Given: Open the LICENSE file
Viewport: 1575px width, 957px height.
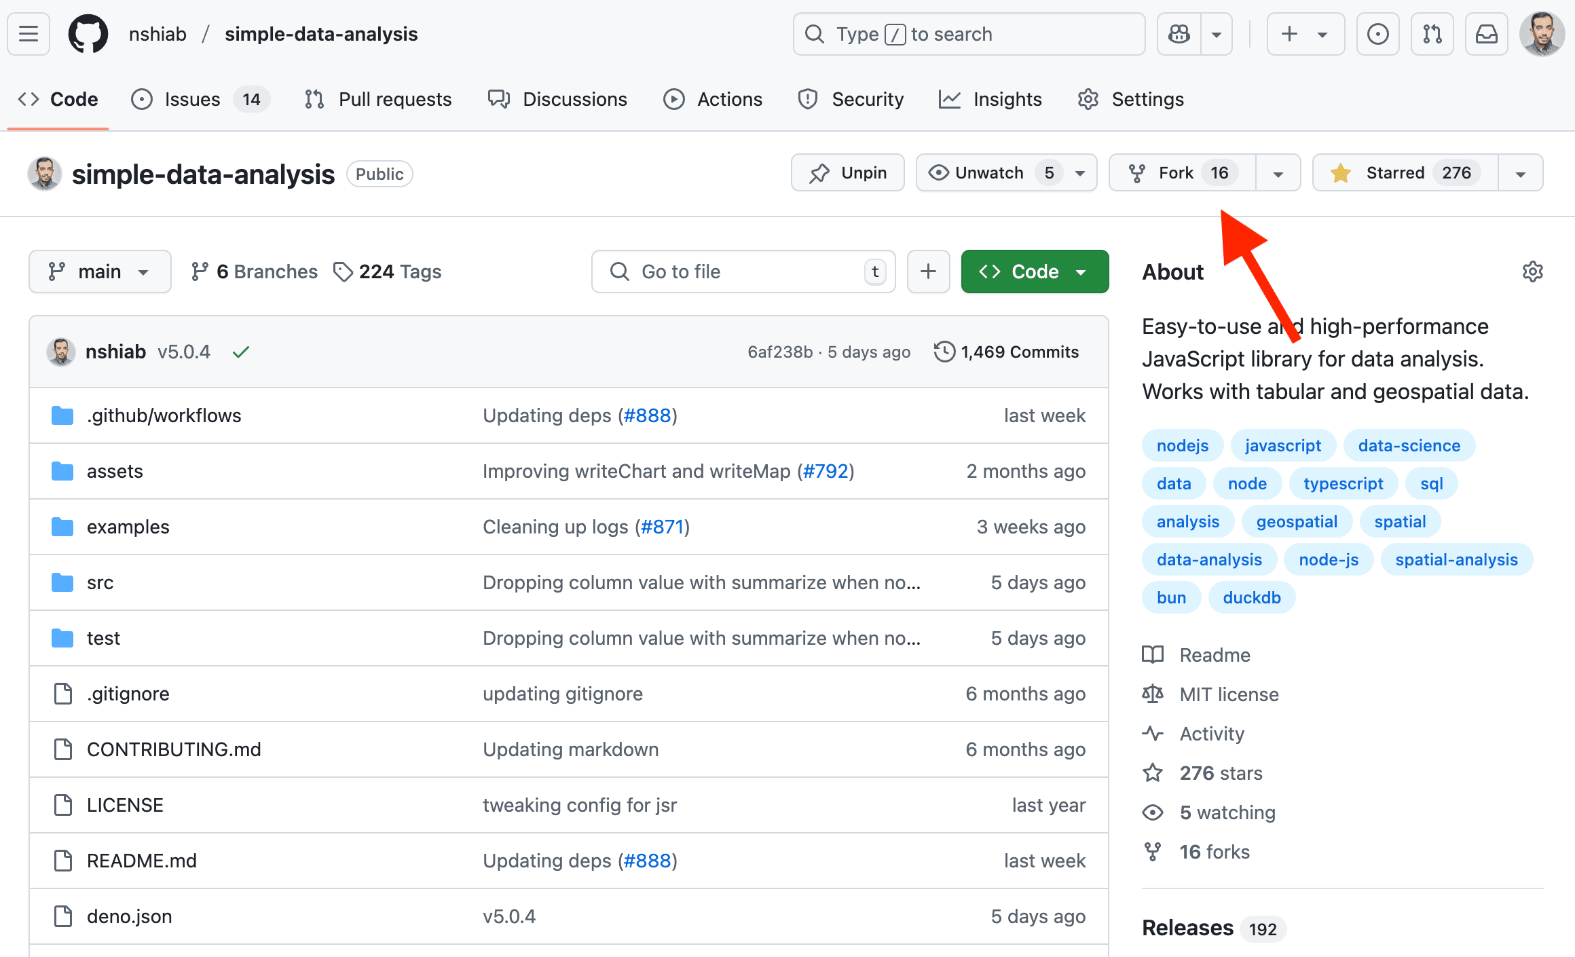Looking at the screenshot, I should pos(125,805).
